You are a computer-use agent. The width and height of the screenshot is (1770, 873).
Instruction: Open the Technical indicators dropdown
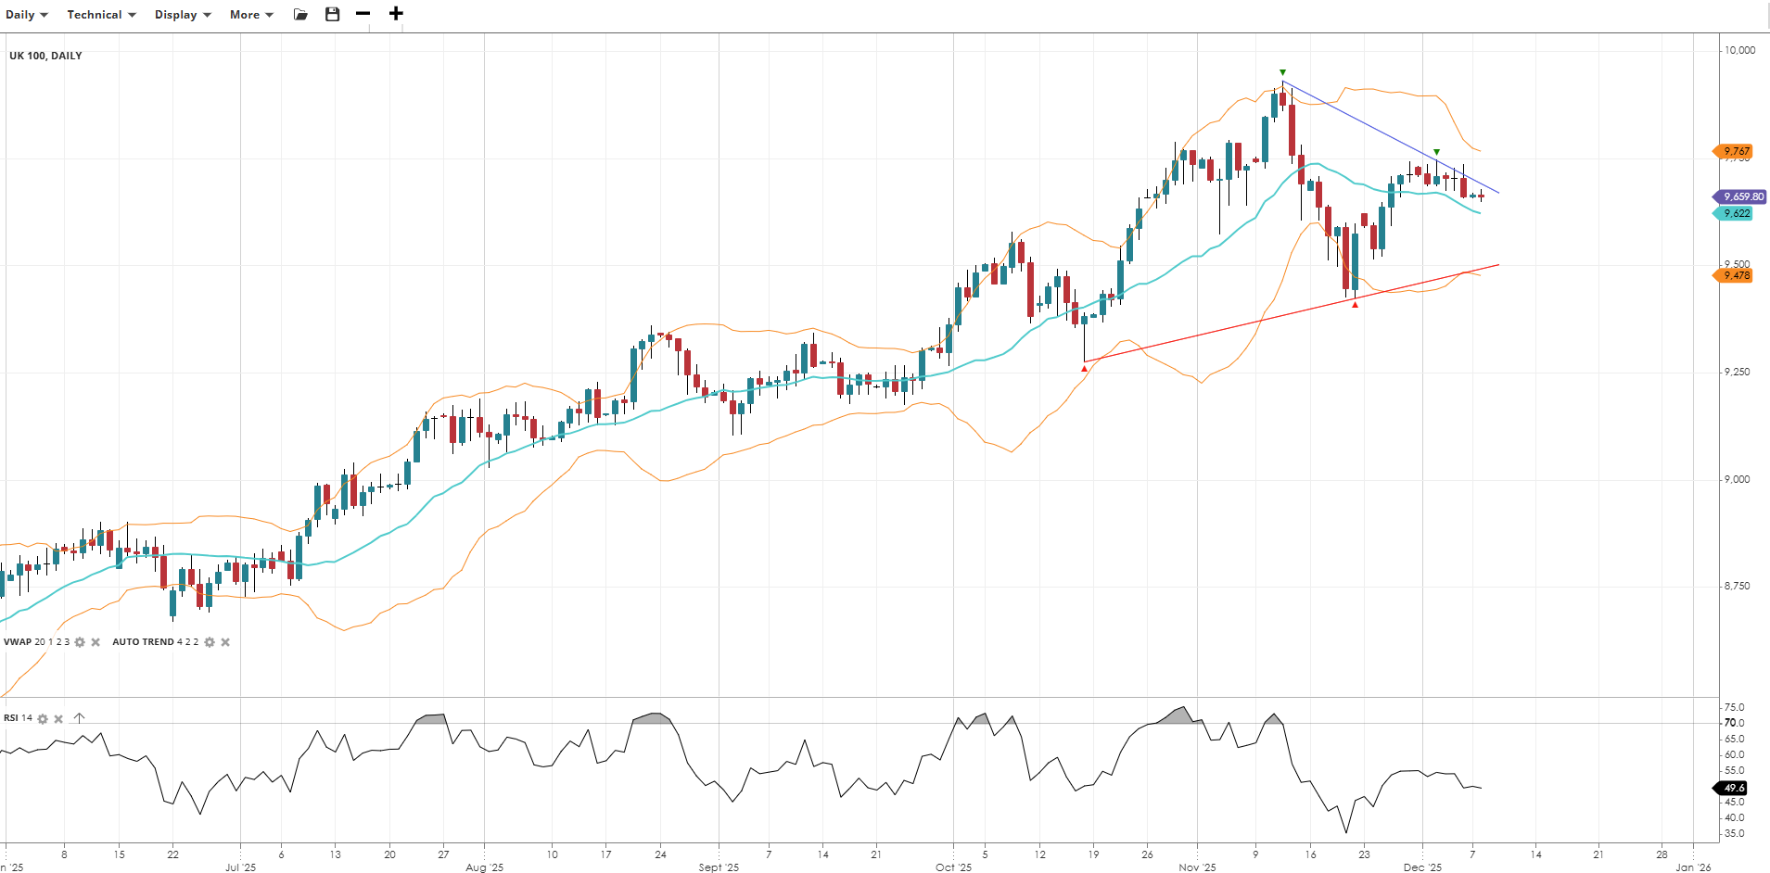pos(101,15)
